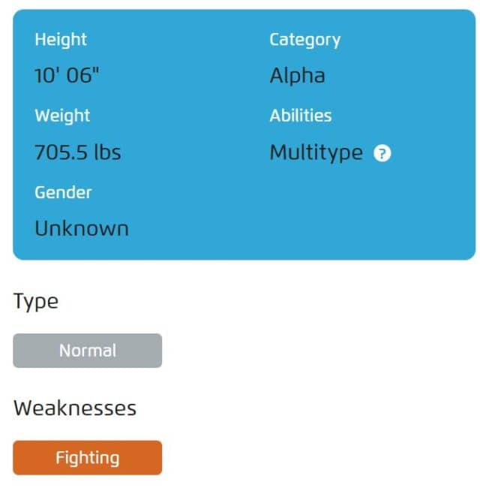Viewport: 480px width, 503px height.
Task: Open the Fighting weakness badge
Action: tap(87, 458)
